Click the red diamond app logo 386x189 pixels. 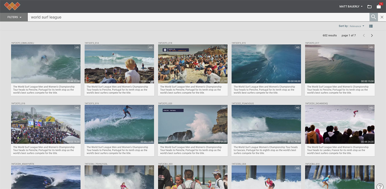tap(12, 6)
